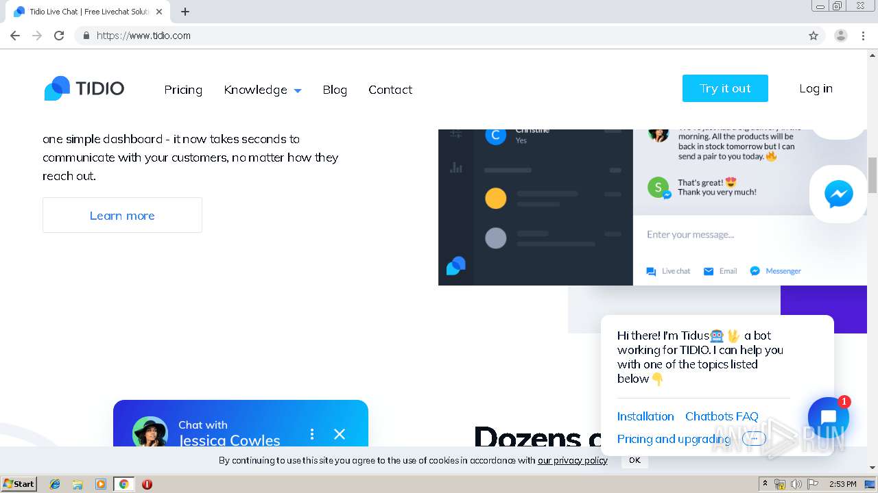Click the taskbar clock 2:53 PM
878x493 pixels.
click(x=842, y=484)
